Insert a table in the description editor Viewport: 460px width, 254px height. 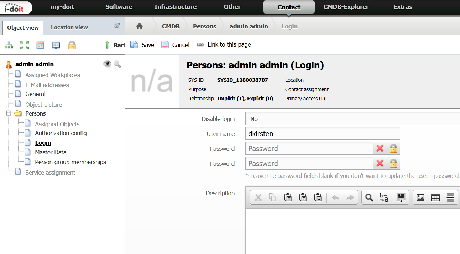435,197
